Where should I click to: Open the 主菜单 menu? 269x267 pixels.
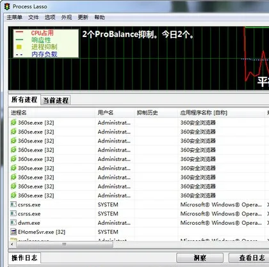(14, 17)
